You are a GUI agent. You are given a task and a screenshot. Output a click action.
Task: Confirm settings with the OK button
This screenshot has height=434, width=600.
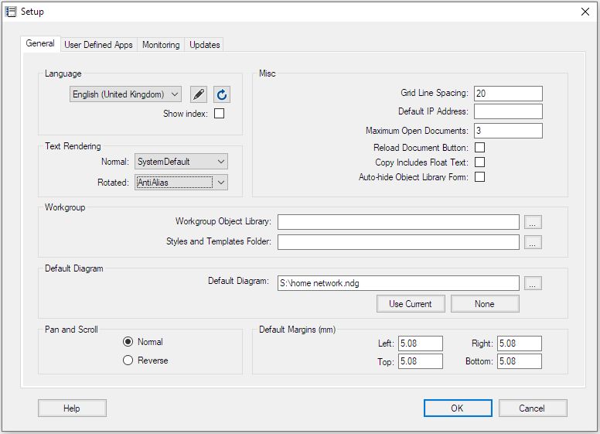(458, 408)
